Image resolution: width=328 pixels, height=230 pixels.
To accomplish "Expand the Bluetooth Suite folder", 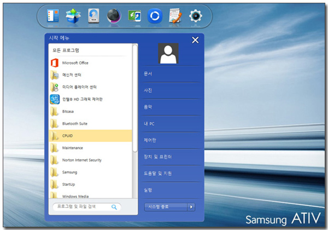I will 75,124.
